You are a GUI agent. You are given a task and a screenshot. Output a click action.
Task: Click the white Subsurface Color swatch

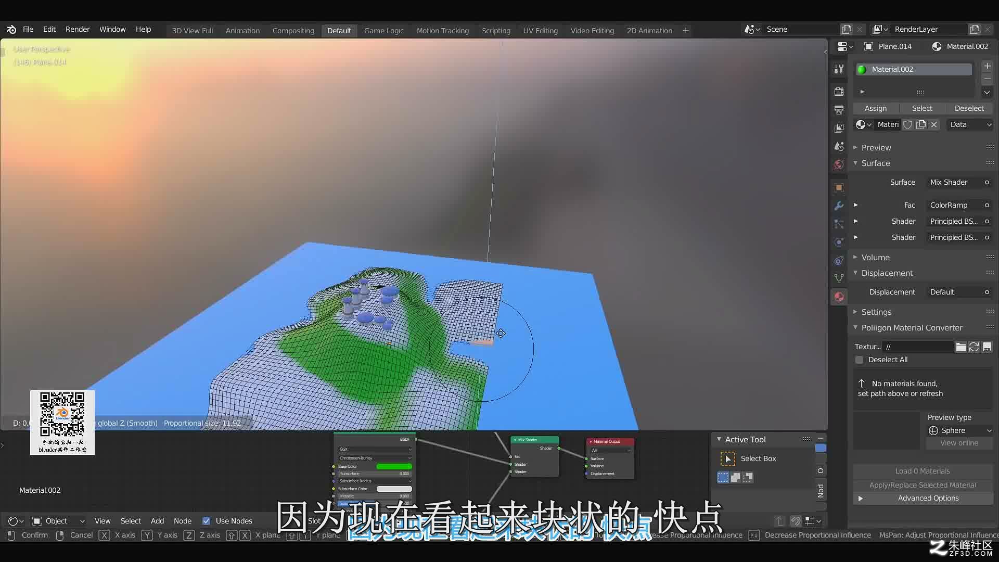tap(394, 489)
